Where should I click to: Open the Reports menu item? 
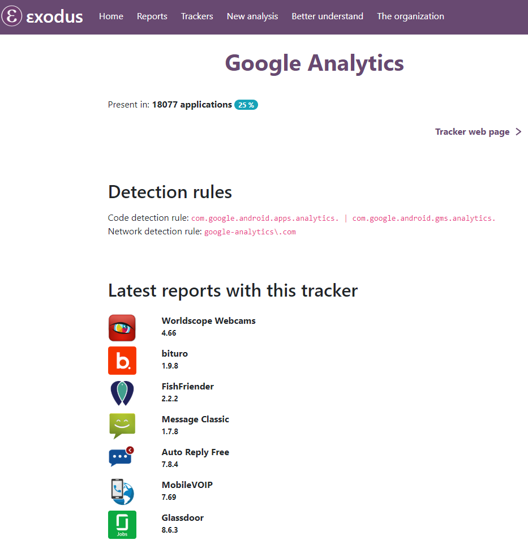click(152, 16)
